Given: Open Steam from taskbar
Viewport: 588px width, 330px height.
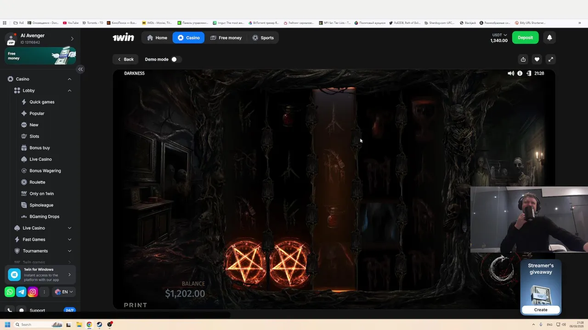Looking at the screenshot, I should [x=99, y=324].
